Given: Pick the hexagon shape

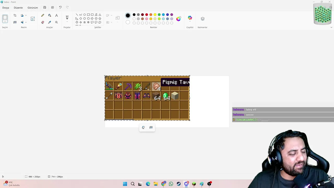Looking at the screenshot, I should point(88,19).
